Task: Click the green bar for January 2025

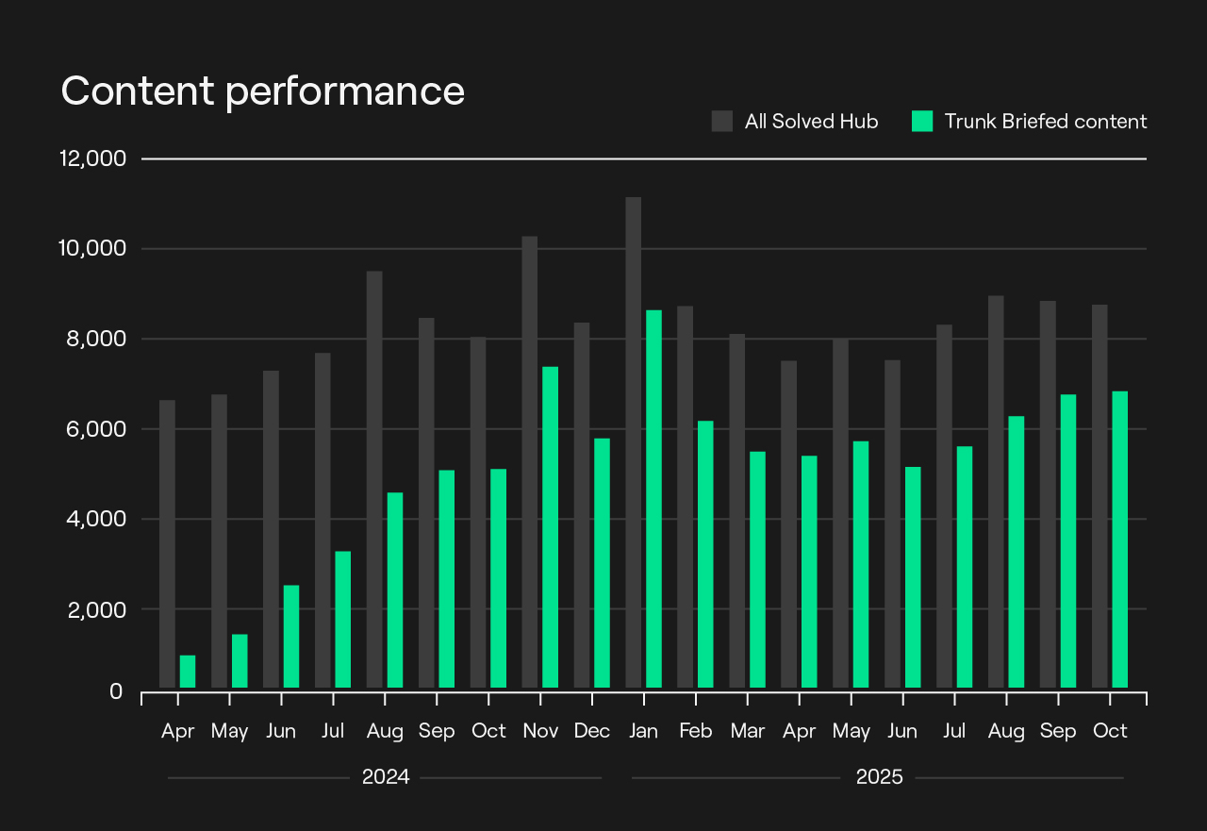Action: click(654, 499)
